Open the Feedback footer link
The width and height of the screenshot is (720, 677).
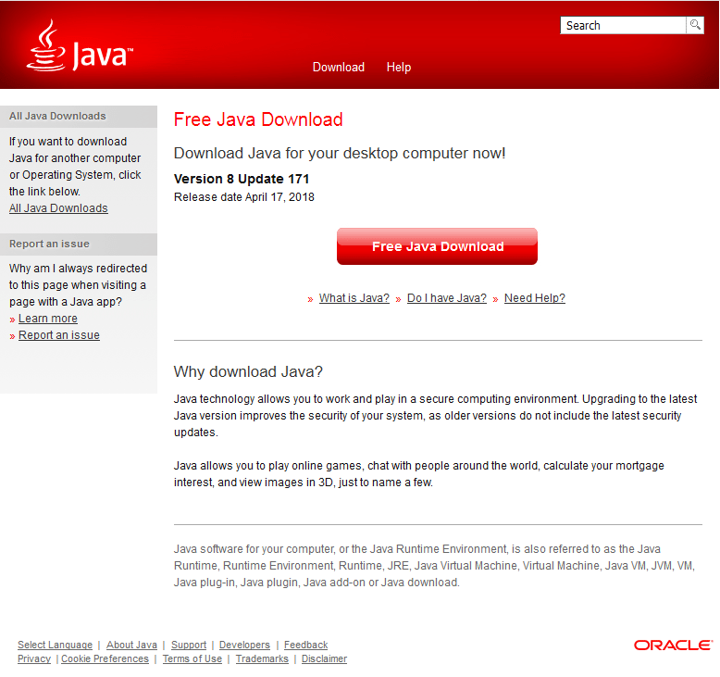[x=305, y=645]
